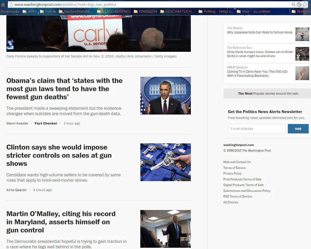Open the Privacy Policy link

232,173
